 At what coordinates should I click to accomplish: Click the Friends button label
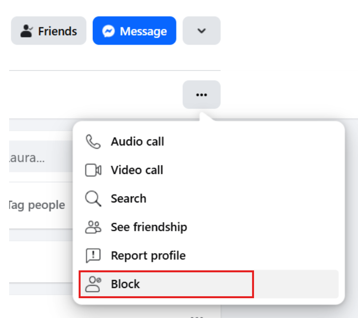coord(57,31)
